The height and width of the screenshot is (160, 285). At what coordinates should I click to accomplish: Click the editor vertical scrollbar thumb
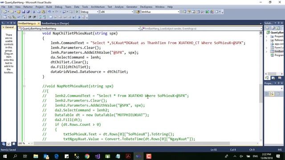pyautogui.click(x=261, y=93)
